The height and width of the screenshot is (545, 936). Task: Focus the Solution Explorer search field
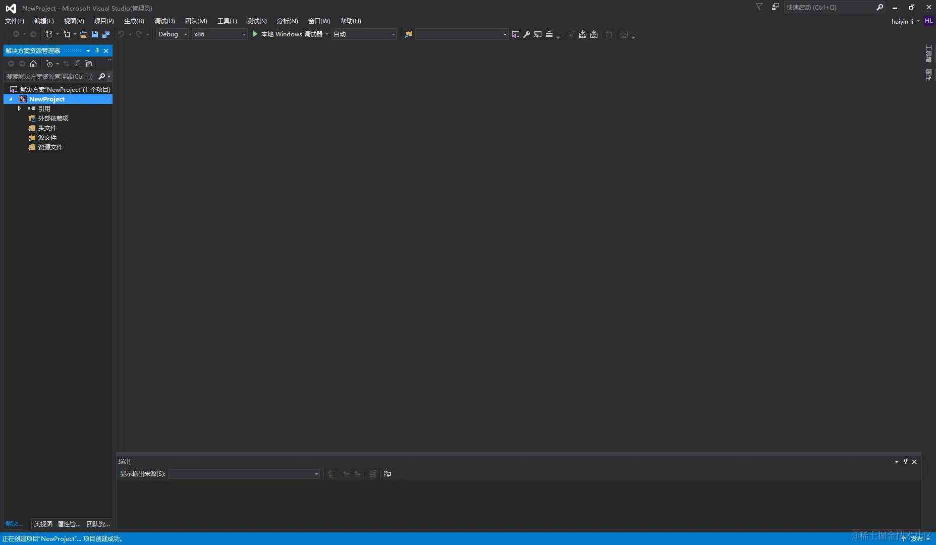pyautogui.click(x=50, y=76)
